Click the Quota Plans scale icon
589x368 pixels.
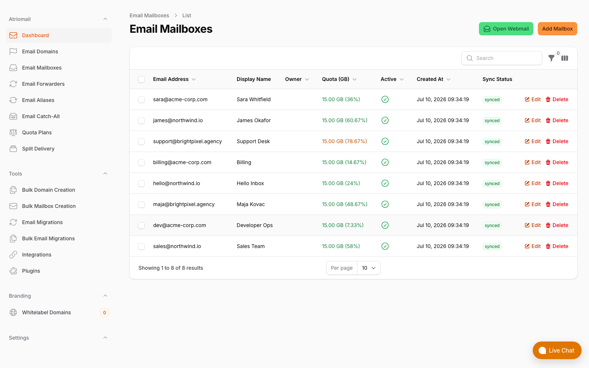[13, 132]
